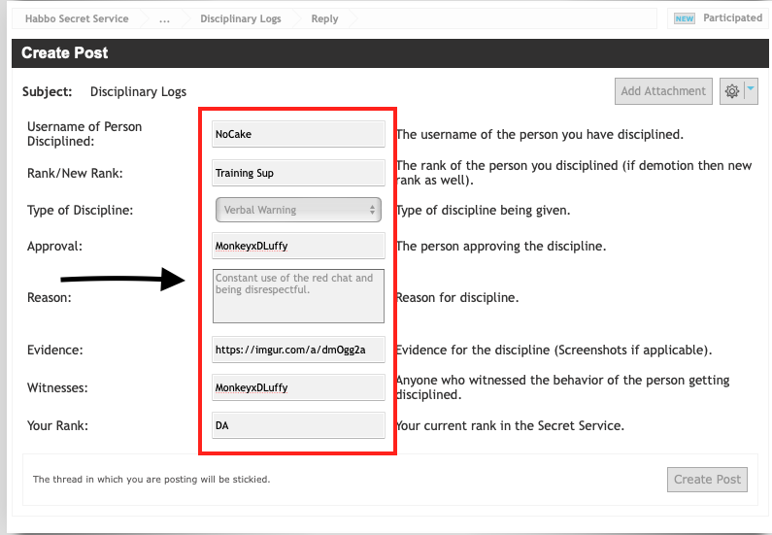
Task: Click into the Reason text area
Action: pos(298,296)
